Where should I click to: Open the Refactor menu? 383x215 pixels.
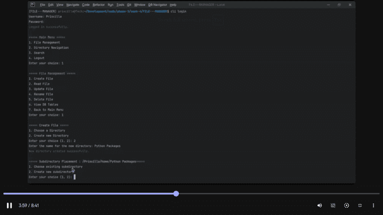99,5
